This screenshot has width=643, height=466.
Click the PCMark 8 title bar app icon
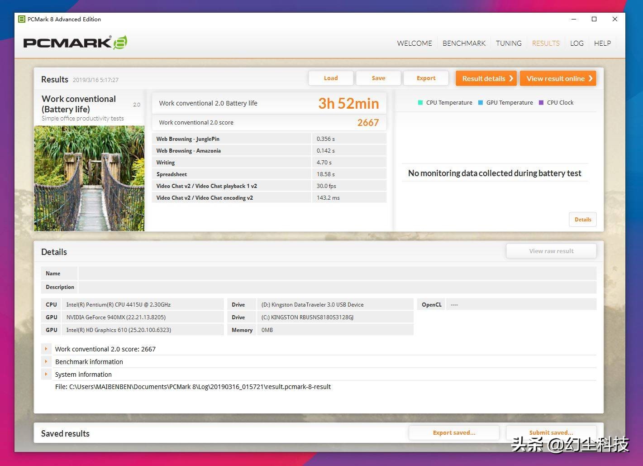coord(21,19)
